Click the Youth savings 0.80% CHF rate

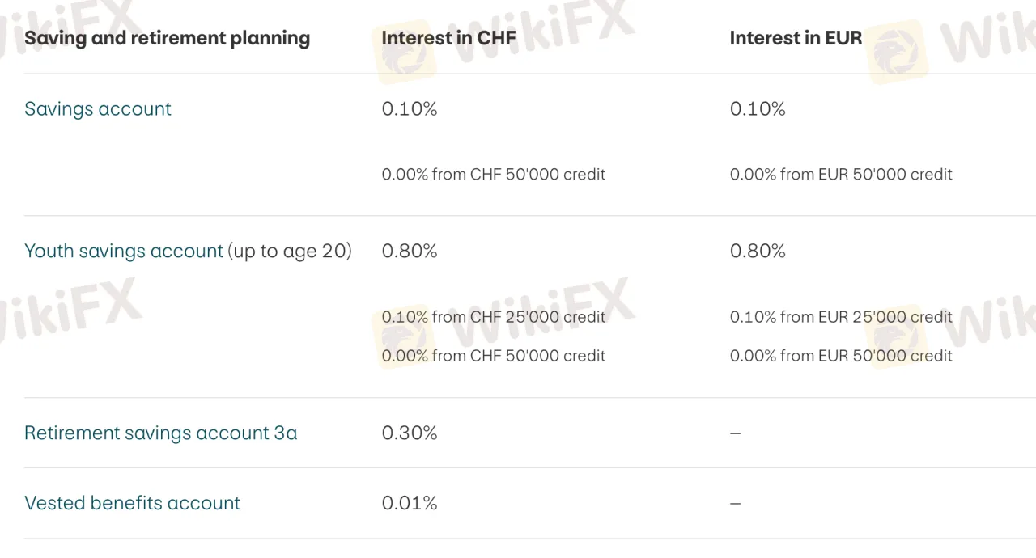(410, 252)
